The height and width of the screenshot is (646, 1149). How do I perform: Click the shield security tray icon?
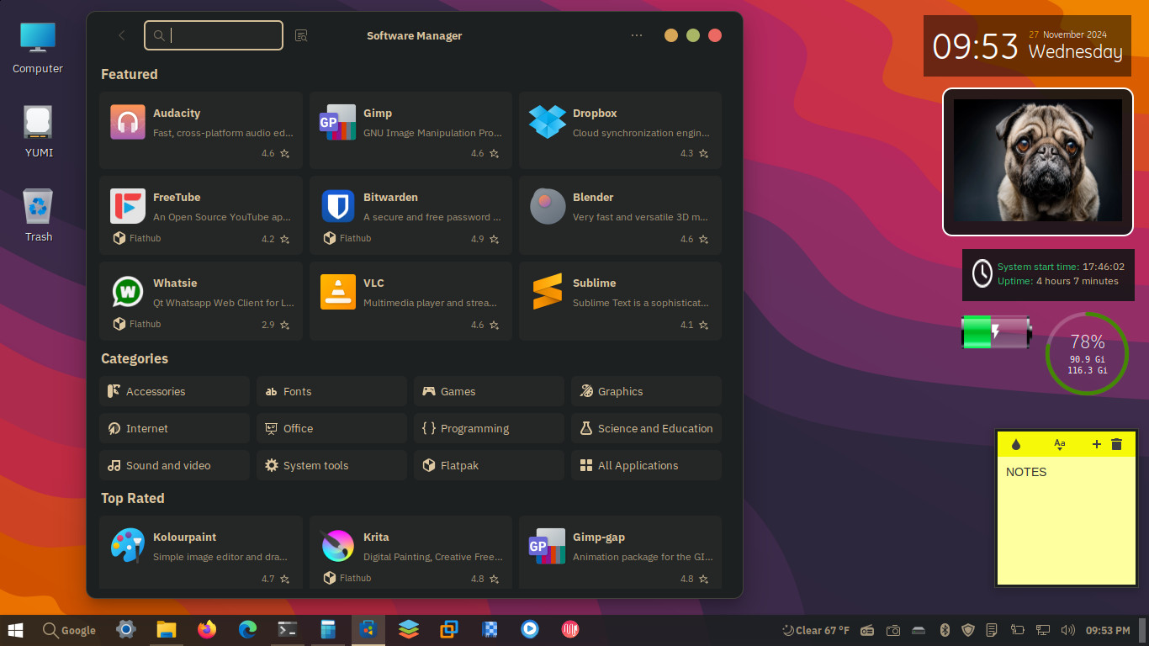968,630
